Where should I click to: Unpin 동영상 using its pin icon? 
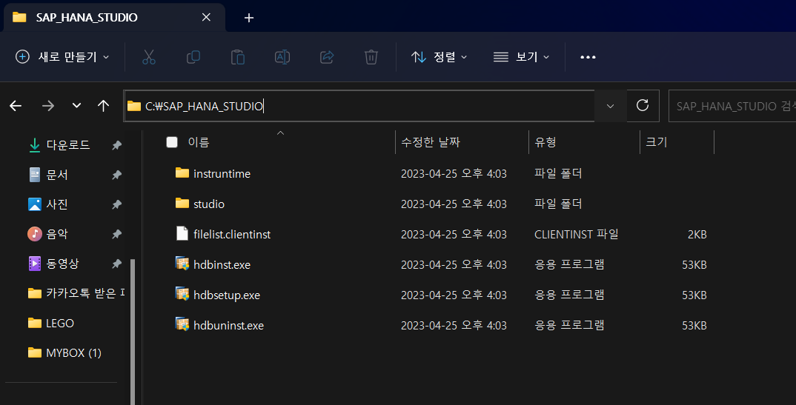click(117, 264)
